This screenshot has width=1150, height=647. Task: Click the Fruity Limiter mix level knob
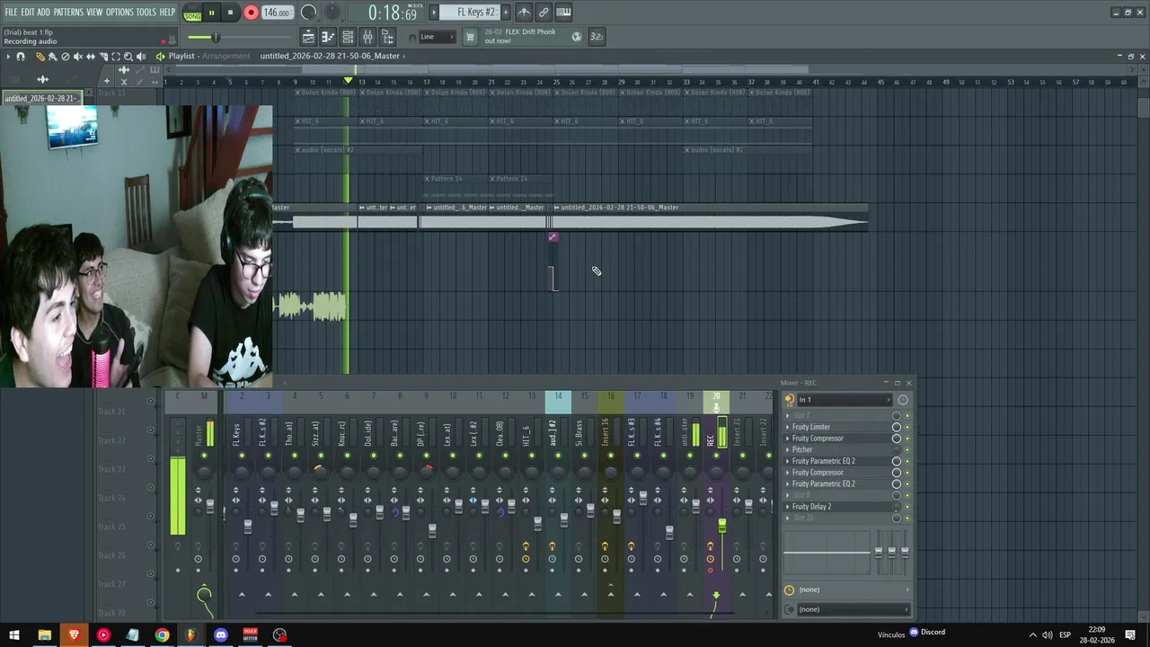click(896, 427)
